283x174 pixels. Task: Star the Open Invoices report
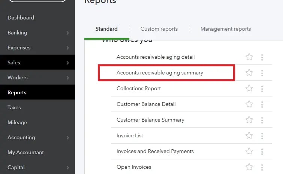249,167
